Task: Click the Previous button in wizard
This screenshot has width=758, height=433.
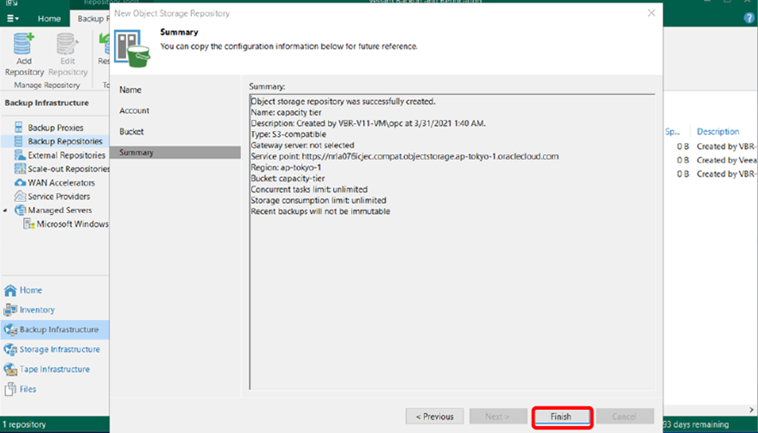Action: [434, 417]
